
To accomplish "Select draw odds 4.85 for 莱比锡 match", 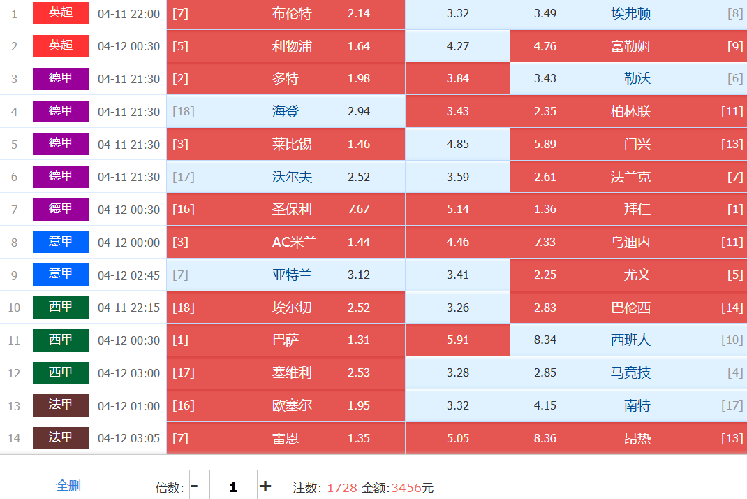I will 457,145.
